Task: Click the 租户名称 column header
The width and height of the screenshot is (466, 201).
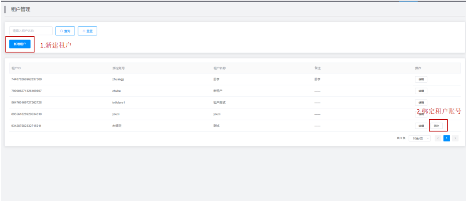Action: coord(219,68)
